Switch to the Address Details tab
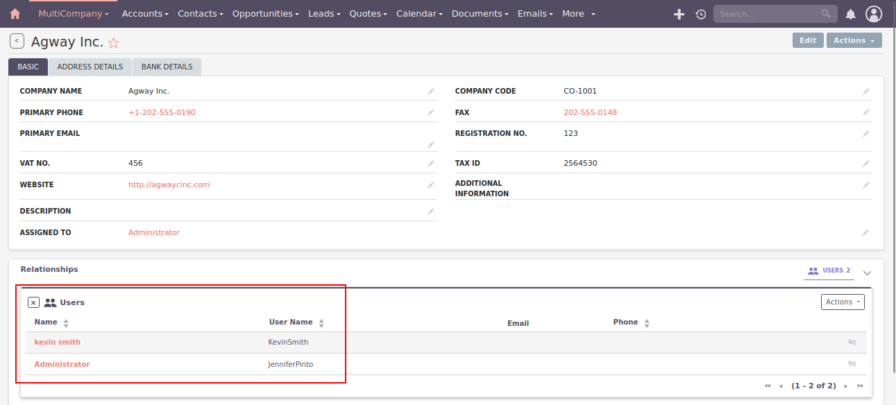The height and width of the screenshot is (405, 896). [x=90, y=67]
